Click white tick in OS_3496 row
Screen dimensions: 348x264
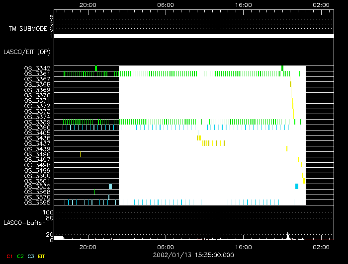pyautogui.click(x=80, y=154)
